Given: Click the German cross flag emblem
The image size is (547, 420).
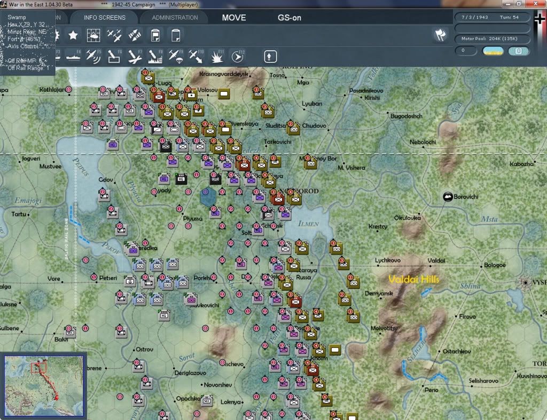Looking at the screenshot, I should 540,19.
